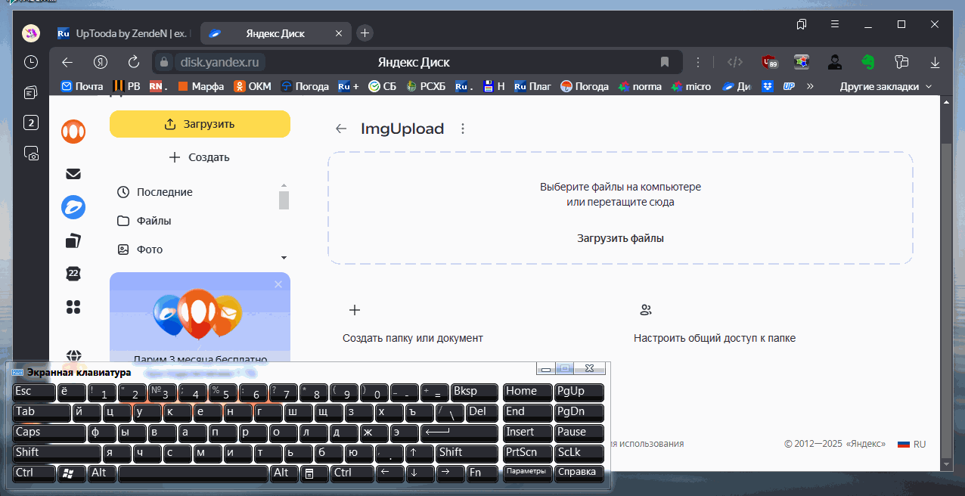Click people icon for folder sharing
Screen dimensions: 965x496
[x=646, y=310]
